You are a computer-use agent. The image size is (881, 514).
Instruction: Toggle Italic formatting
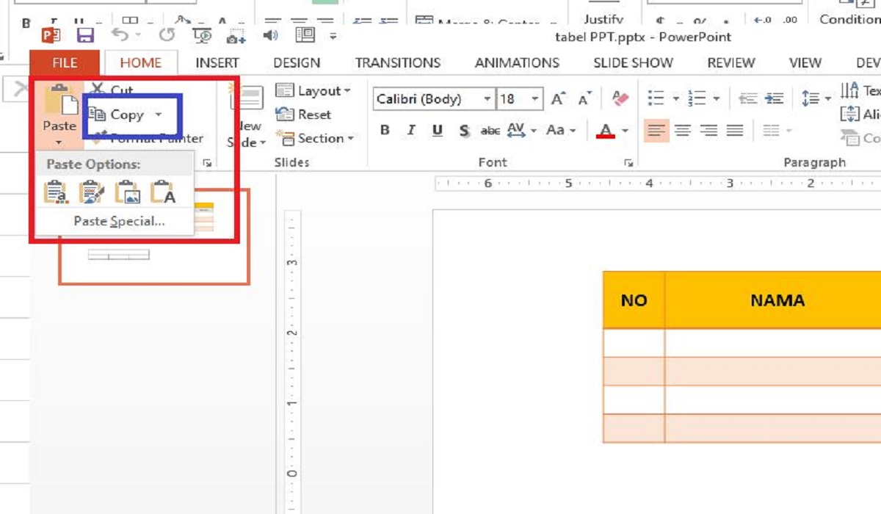pyautogui.click(x=411, y=131)
